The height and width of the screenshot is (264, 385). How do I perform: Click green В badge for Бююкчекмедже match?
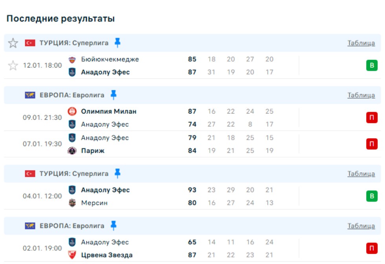(372, 66)
